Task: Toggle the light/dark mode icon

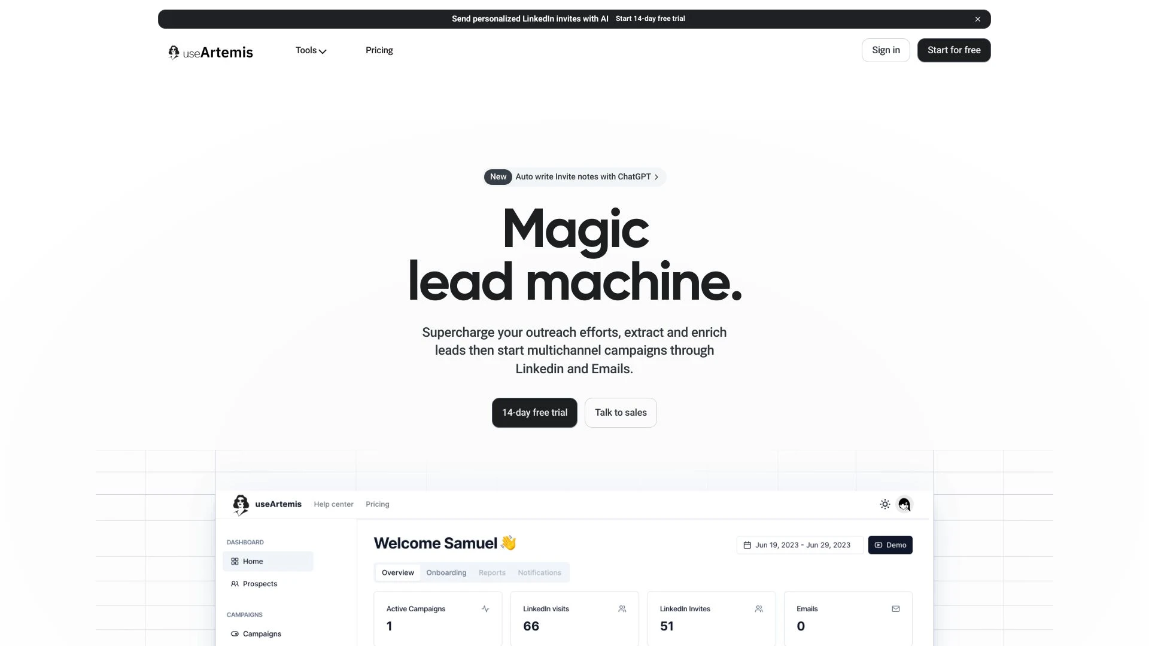Action: point(886,504)
